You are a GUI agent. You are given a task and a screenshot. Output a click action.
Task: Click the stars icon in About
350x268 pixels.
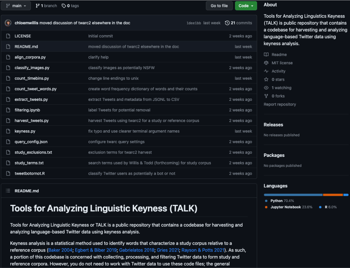tap(266, 79)
